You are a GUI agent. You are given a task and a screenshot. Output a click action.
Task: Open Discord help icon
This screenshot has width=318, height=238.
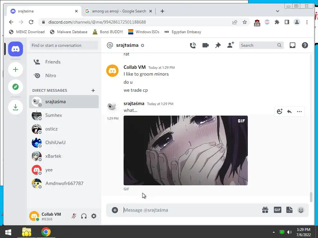305,45
